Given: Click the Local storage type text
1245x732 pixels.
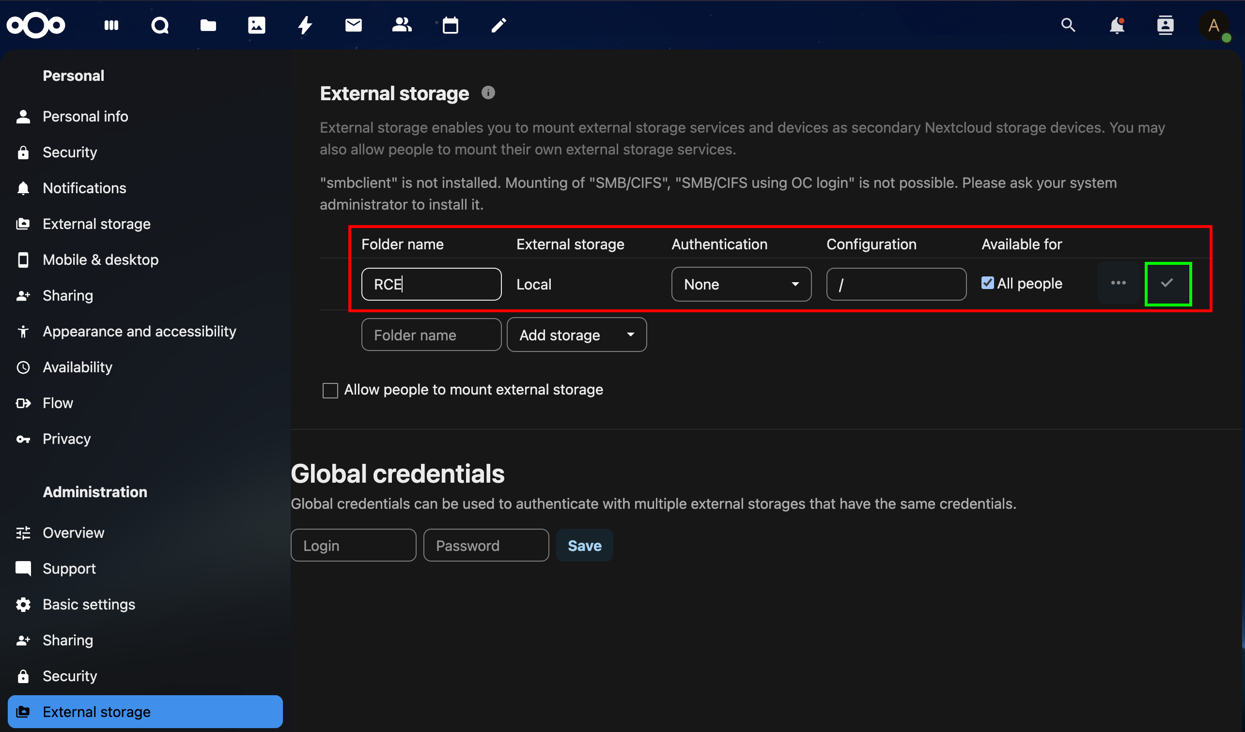Looking at the screenshot, I should coord(533,284).
